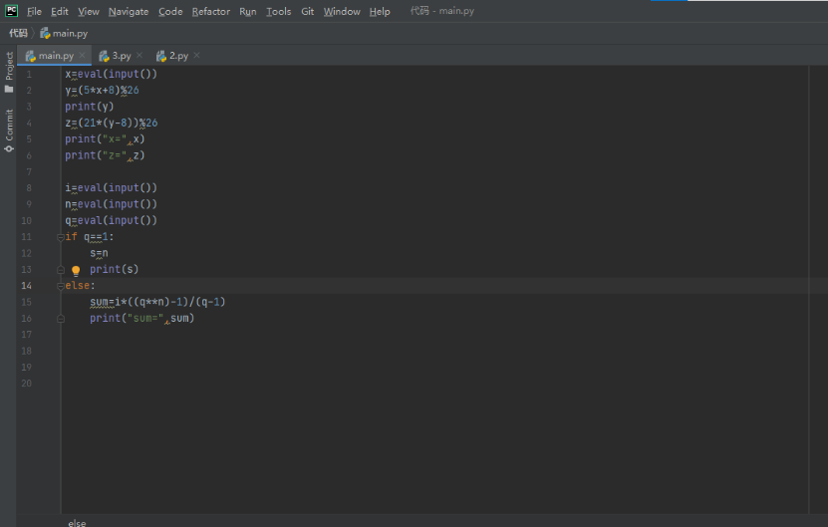Place cursor in y=(5*x+8)%26 line
The height and width of the screenshot is (527, 828).
point(102,91)
